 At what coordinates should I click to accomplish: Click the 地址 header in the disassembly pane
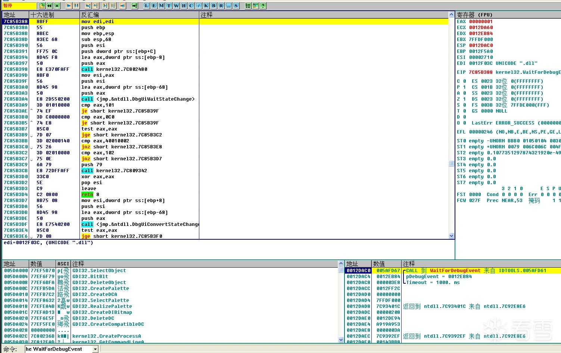16,15
